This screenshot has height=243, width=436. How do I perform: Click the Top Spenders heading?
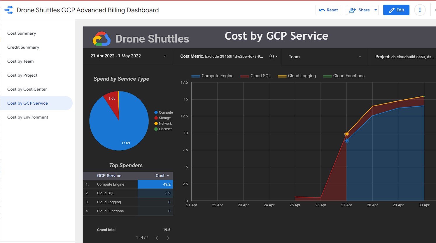[126, 165]
